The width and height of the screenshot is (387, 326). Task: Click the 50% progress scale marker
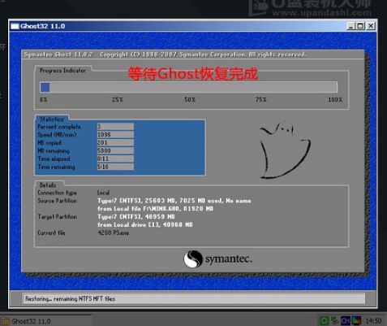pyautogui.click(x=190, y=99)
